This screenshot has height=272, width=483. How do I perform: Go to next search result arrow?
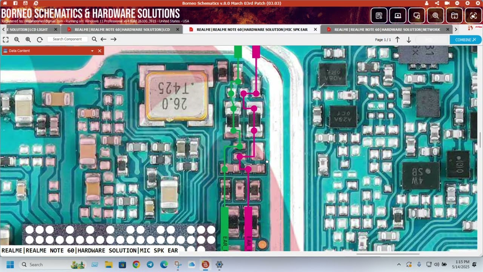(x=114, y=39)
